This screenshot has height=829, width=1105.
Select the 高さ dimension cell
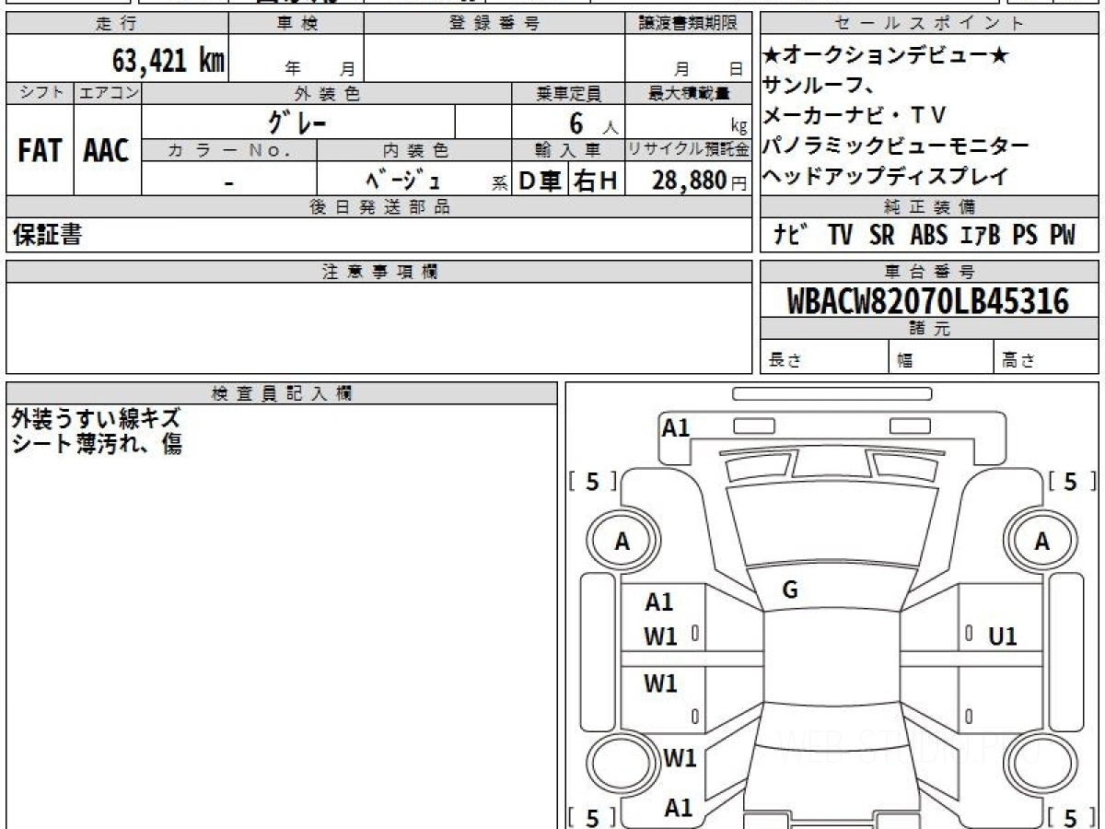(x=1046, y=358)
